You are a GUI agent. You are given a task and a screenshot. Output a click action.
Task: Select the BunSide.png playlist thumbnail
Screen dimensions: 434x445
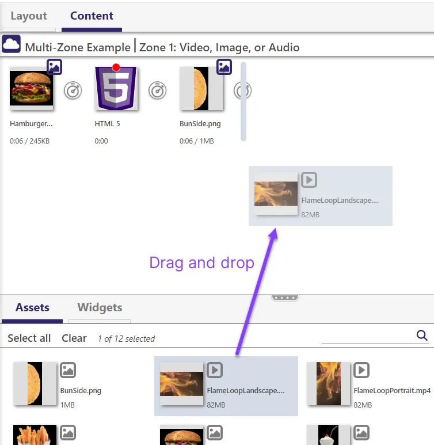click(201, 88)
